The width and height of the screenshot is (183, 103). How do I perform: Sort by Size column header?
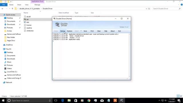(92, 13)
